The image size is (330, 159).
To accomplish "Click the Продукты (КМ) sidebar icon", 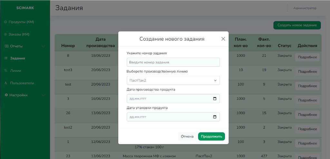I will [5, 22].
